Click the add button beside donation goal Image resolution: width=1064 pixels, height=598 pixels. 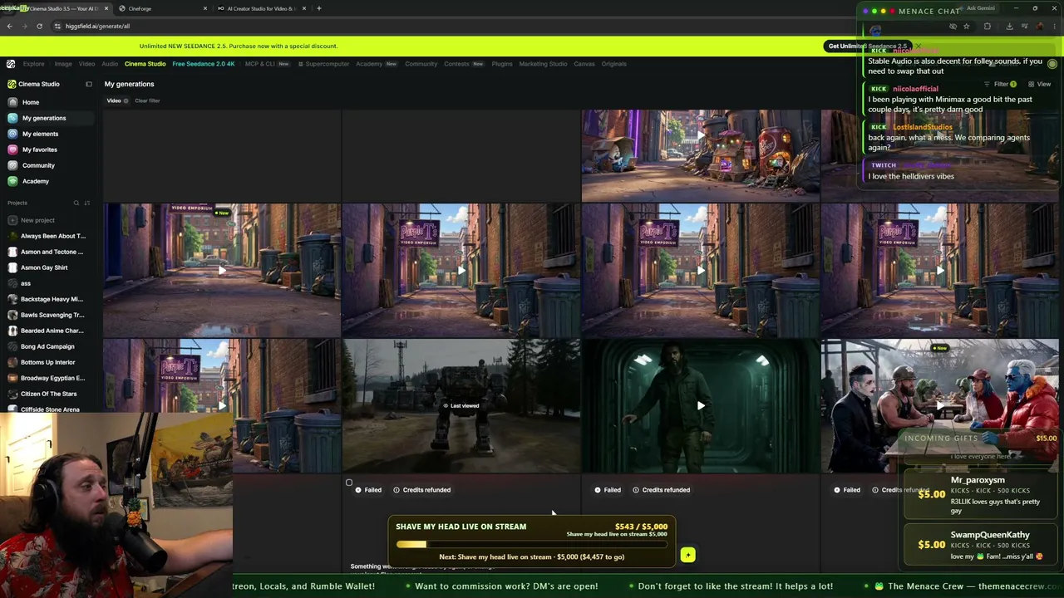coord(687,555)
